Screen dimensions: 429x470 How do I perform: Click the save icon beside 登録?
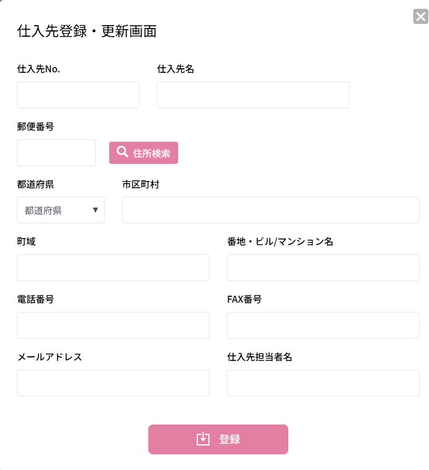(203, 439)
